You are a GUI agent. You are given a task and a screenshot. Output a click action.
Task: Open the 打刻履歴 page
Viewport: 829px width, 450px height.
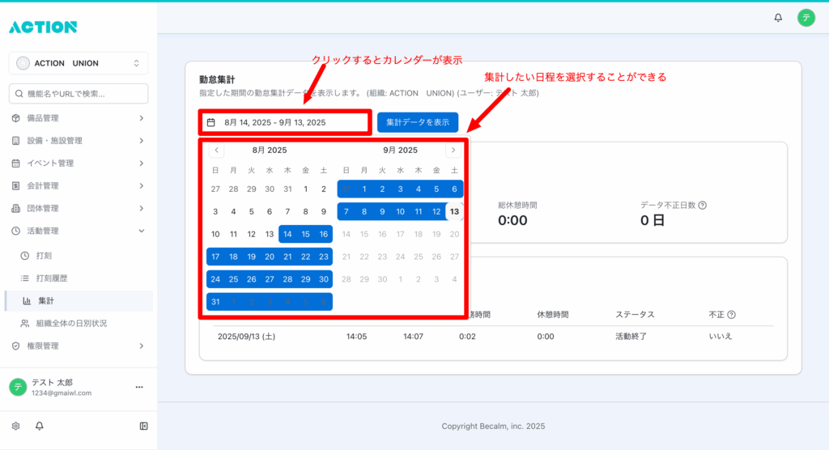coord(53,278)
